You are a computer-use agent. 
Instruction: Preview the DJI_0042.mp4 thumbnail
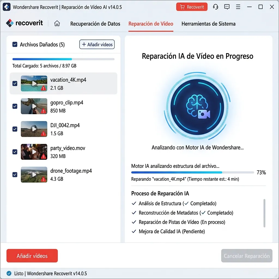coord(34,129)
